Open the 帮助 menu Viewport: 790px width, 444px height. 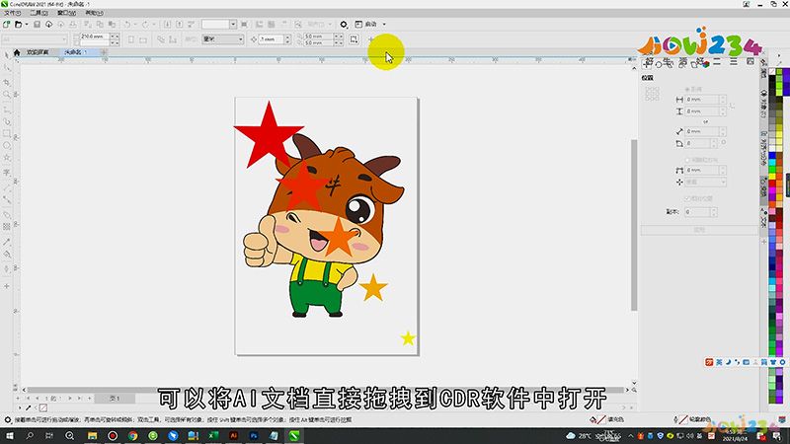coord(94,13)
